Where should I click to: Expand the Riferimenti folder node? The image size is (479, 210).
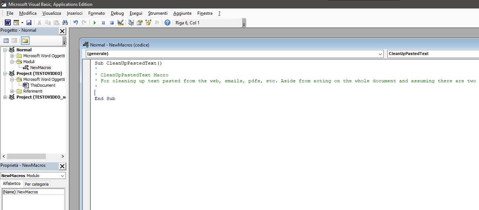tap(12, 91)
